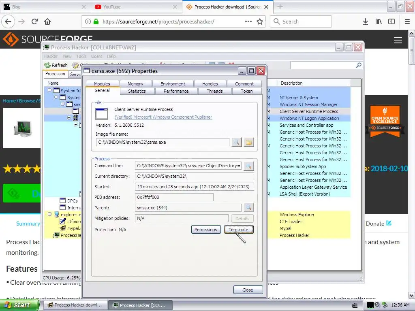Open SourceForge site hamburger menu

coord(398,40)
